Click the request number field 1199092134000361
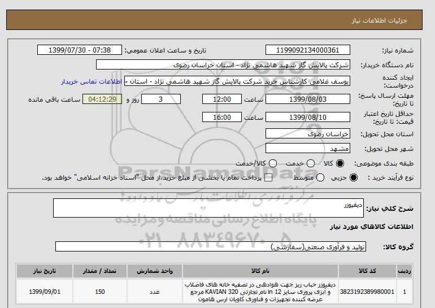Viewport: 435px width, 308px height. click(x=308, y=50)
